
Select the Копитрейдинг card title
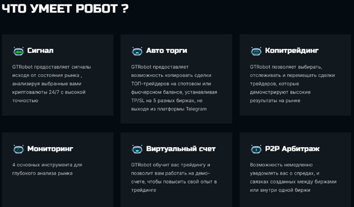point(292,51)
